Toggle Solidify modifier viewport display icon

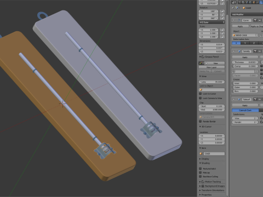(x=260, y=51)
